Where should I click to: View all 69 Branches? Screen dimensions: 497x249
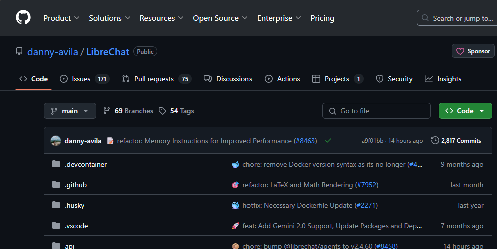128,111
